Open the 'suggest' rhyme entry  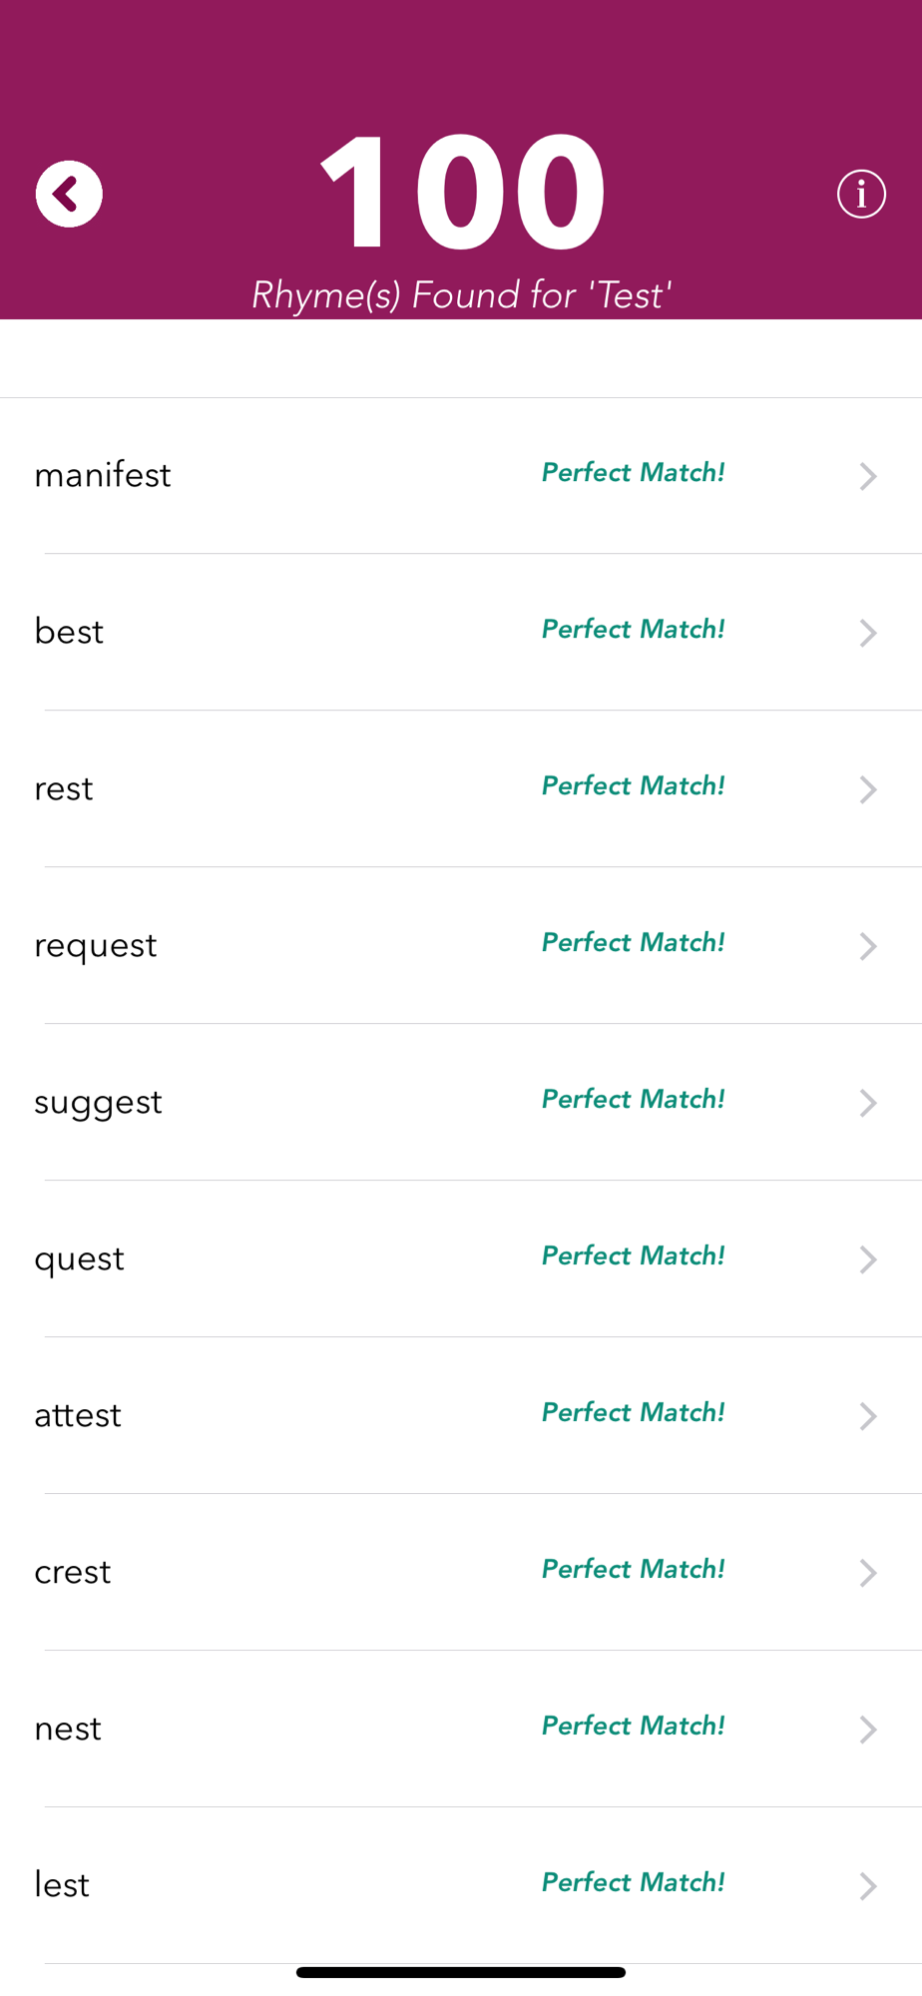click(x=98, y=1102)
